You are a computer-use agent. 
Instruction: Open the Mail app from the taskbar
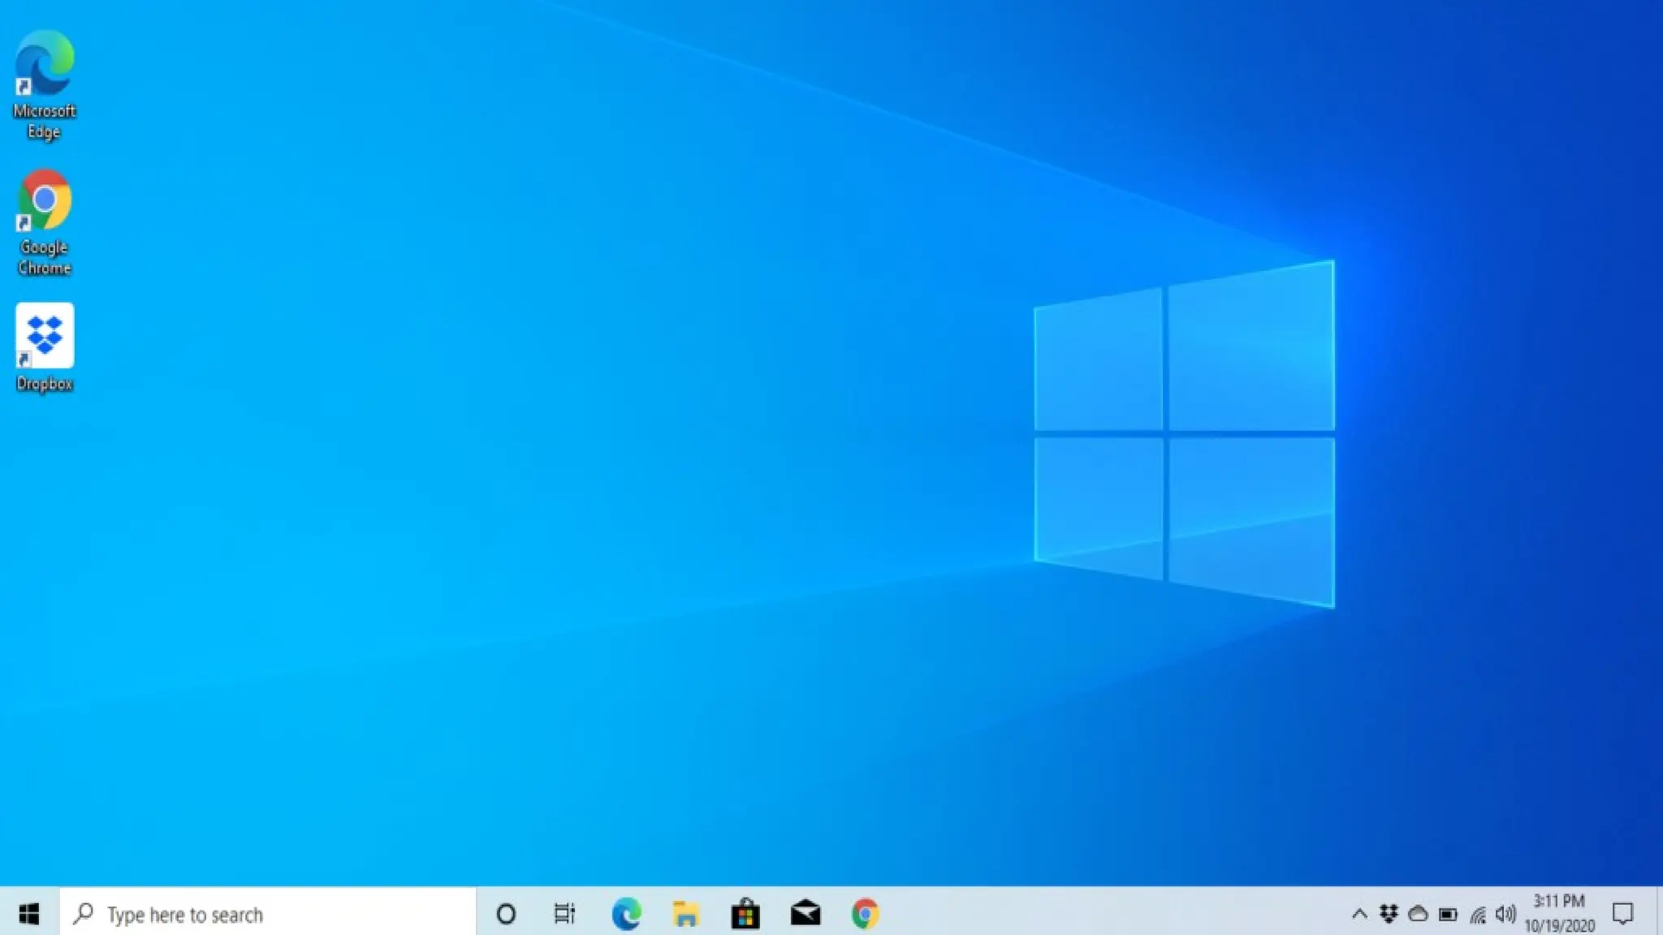[x=806, y=914]
